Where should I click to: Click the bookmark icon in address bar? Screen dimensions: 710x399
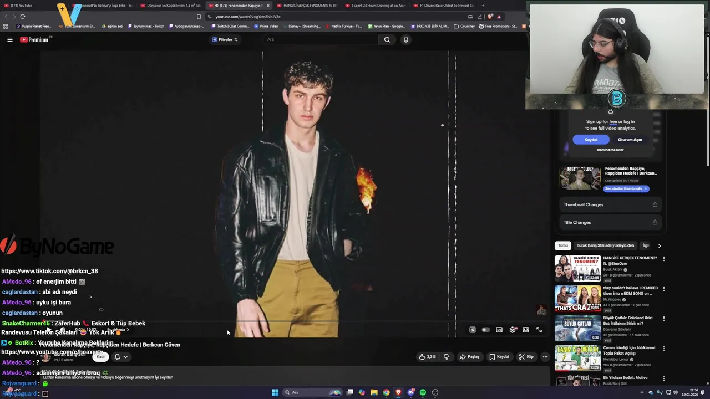tap(199, 17)
